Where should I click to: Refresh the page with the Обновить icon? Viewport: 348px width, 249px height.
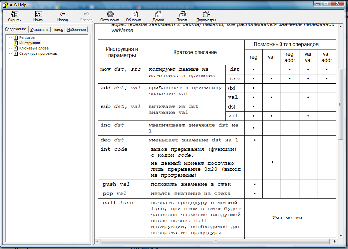pos(134,14)
